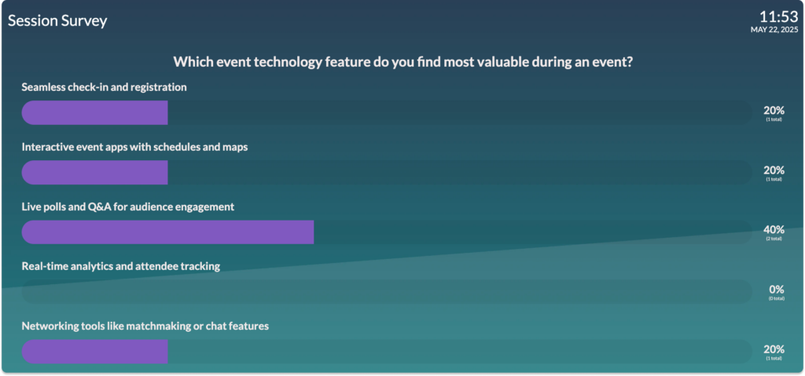The width and height of the screenshot is (805, 376).
Task: Click 20% result beside Networking tools
Action: tap(774, 349)
